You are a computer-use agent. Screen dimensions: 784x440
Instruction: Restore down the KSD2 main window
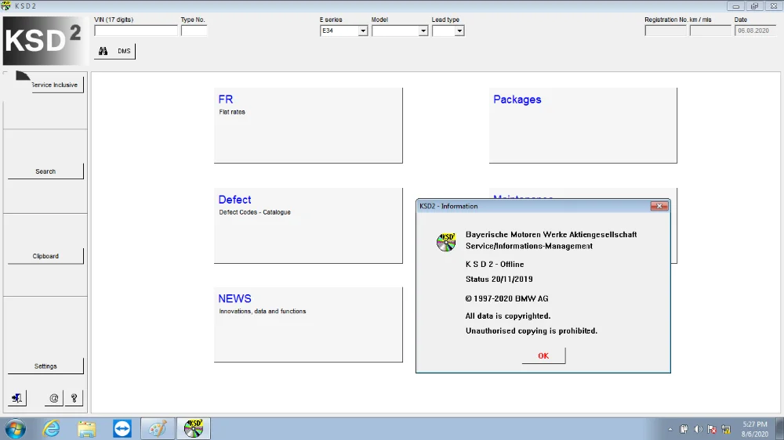[x=754, y=6]
